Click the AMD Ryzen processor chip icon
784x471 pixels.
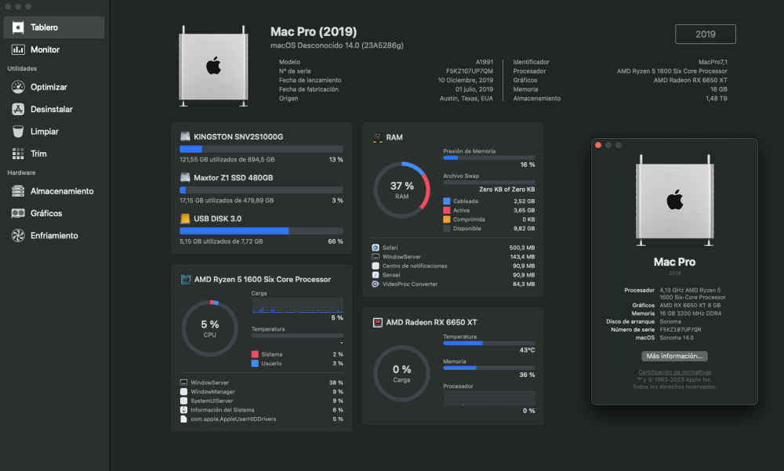click(186, 280)
